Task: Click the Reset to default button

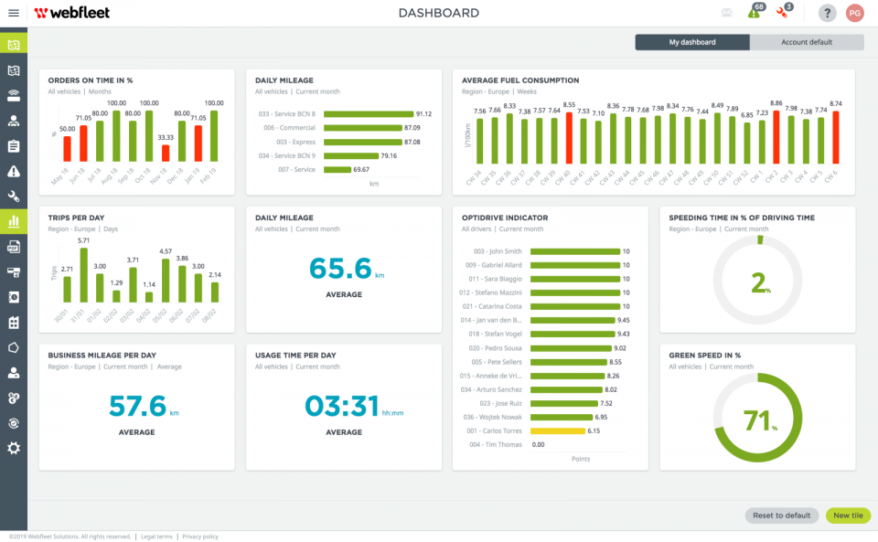Action: tap(781, 515)
